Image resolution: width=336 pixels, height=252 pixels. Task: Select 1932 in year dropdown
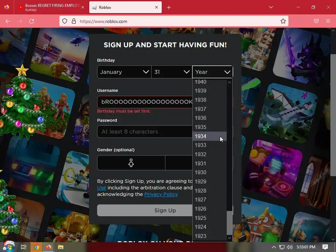(x=210, y=154)
